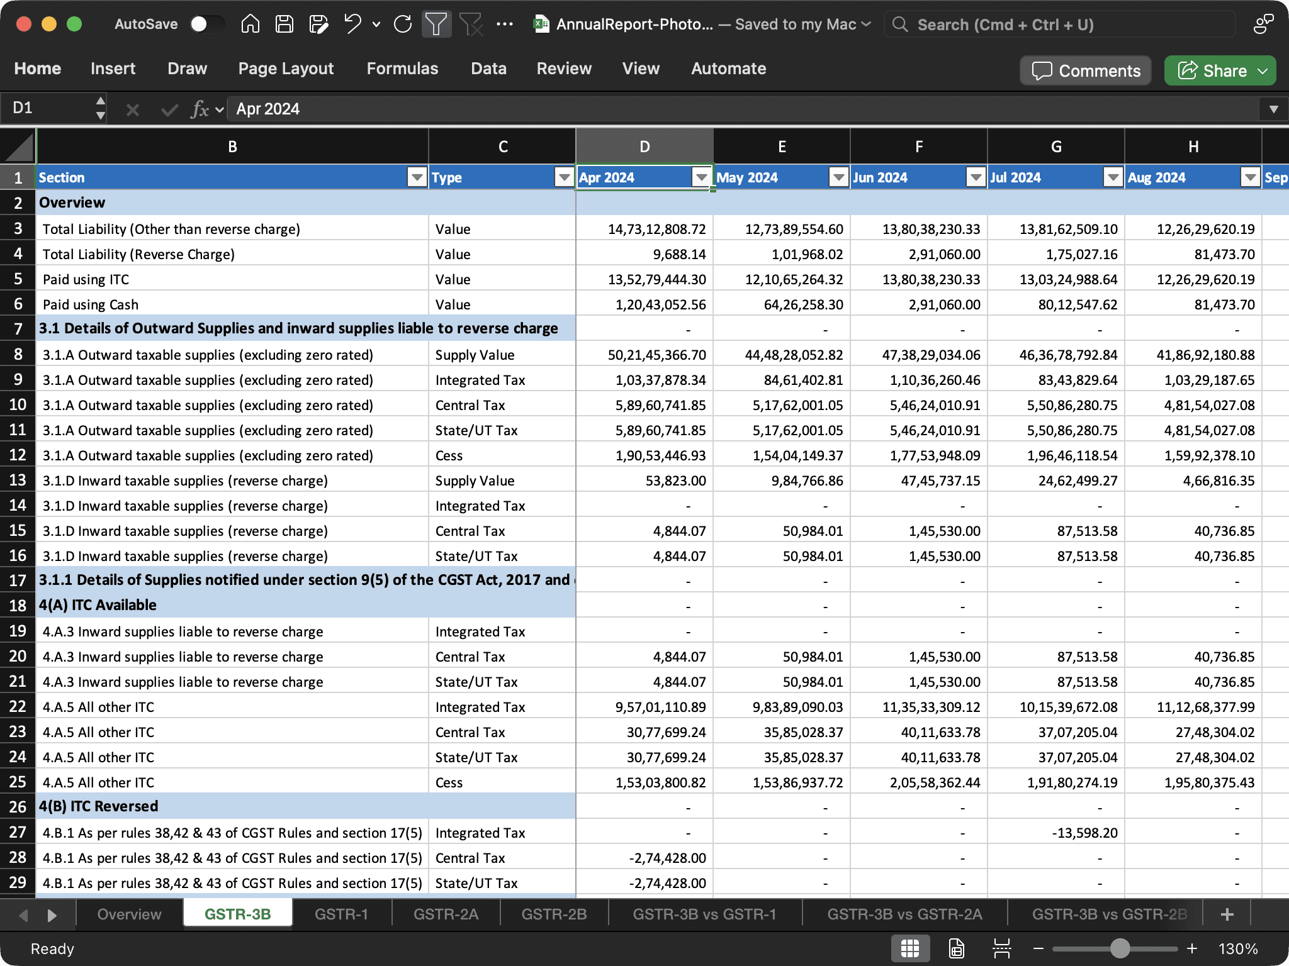Image resolution: width=1289 pixels, height=966 pixels.
Task: Click the Clear Filter icon
Action: coord(470,25)
